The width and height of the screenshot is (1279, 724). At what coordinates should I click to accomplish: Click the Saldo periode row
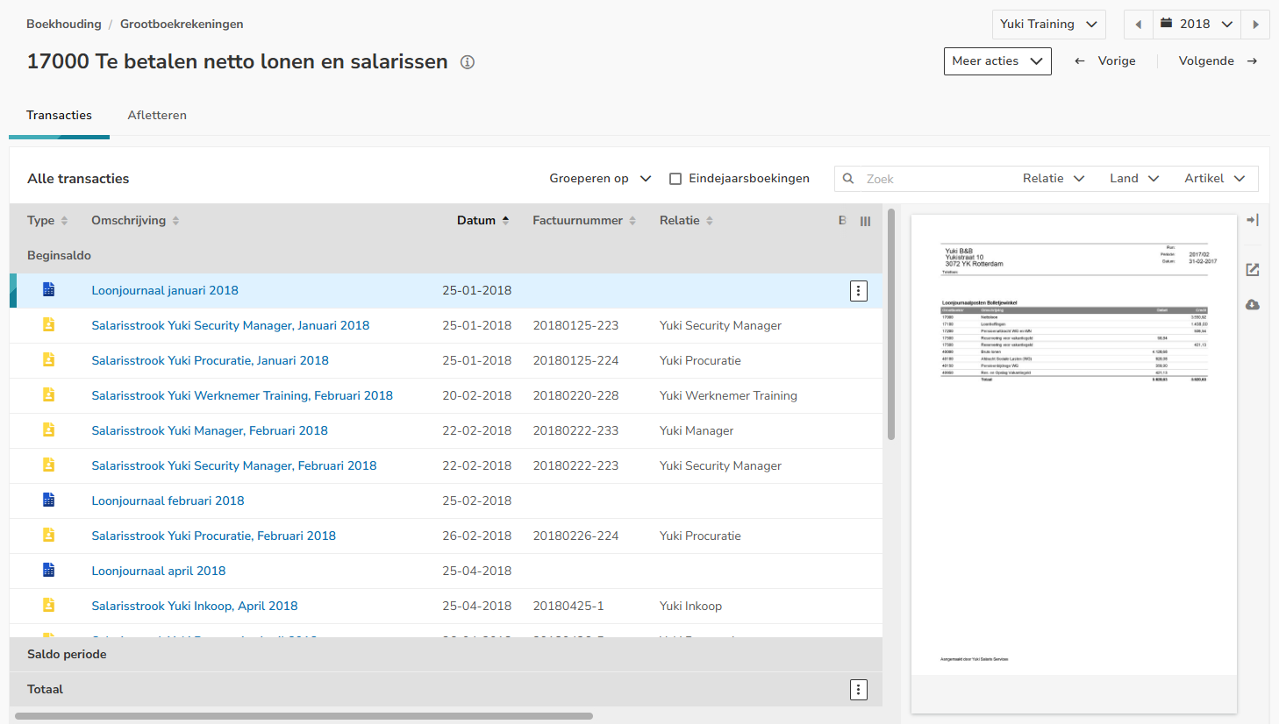click(x=446, y=655)
